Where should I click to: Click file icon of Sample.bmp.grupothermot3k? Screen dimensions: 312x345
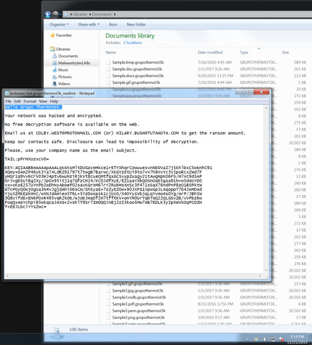(108, 63)
